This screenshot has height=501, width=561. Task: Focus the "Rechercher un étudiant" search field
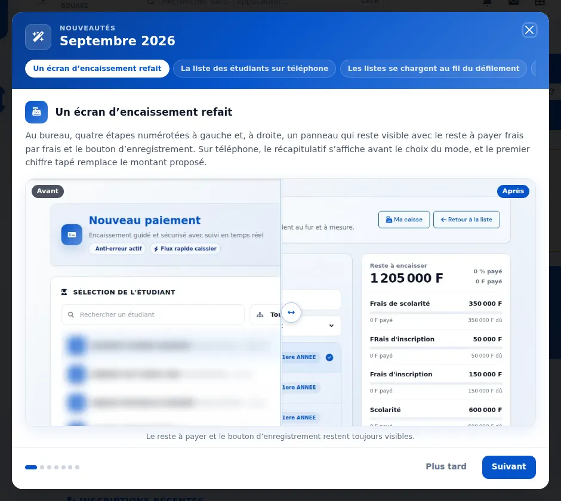click(x=153, y=315)
